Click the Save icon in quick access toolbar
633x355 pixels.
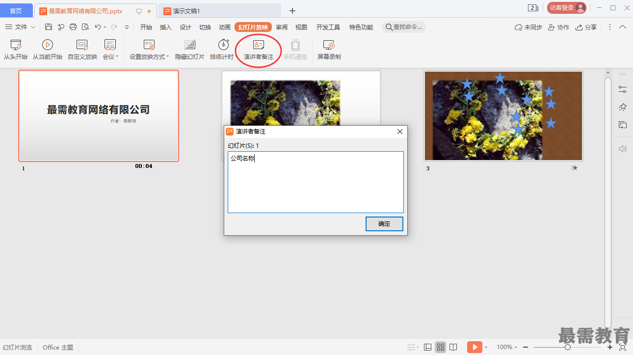pyautogui.click(x=49, y=27)
